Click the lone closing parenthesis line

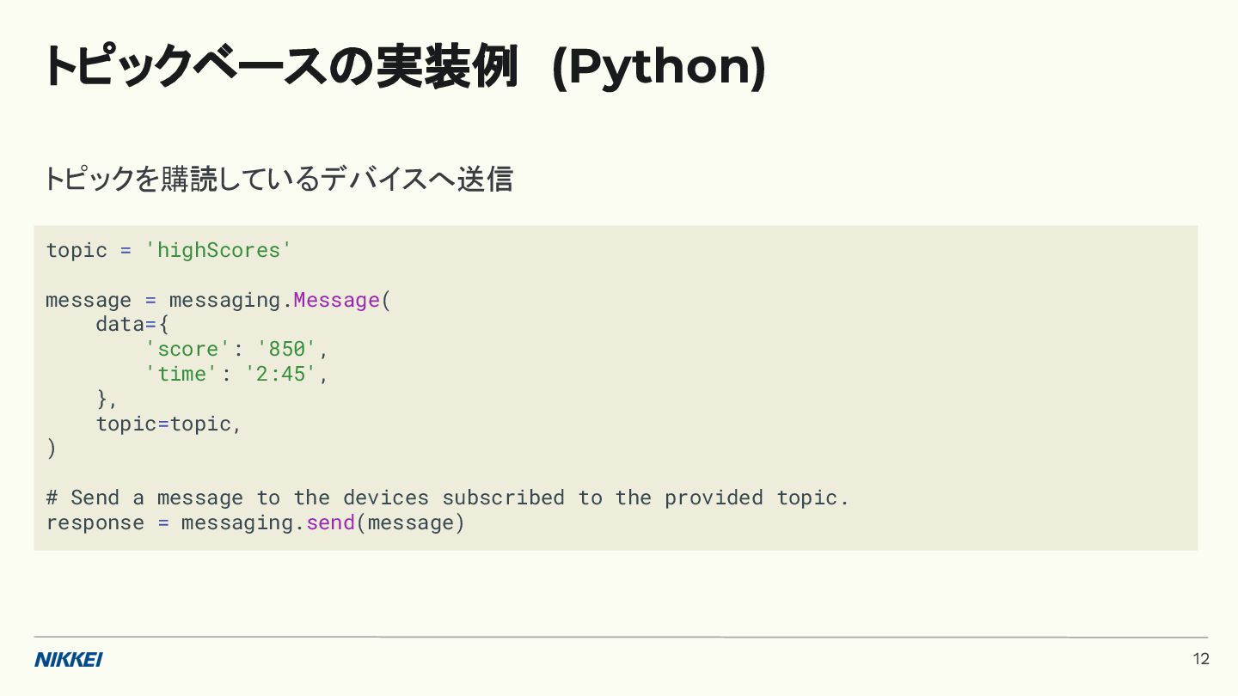click(52, 448)
